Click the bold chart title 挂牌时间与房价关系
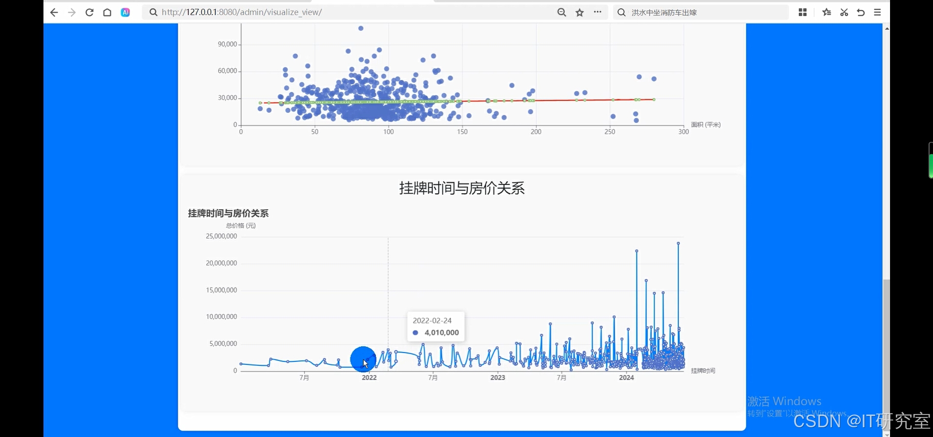 pos(228,213)
